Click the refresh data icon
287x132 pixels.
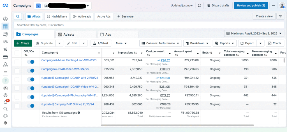pyautogui.click(x=200, y=6)
